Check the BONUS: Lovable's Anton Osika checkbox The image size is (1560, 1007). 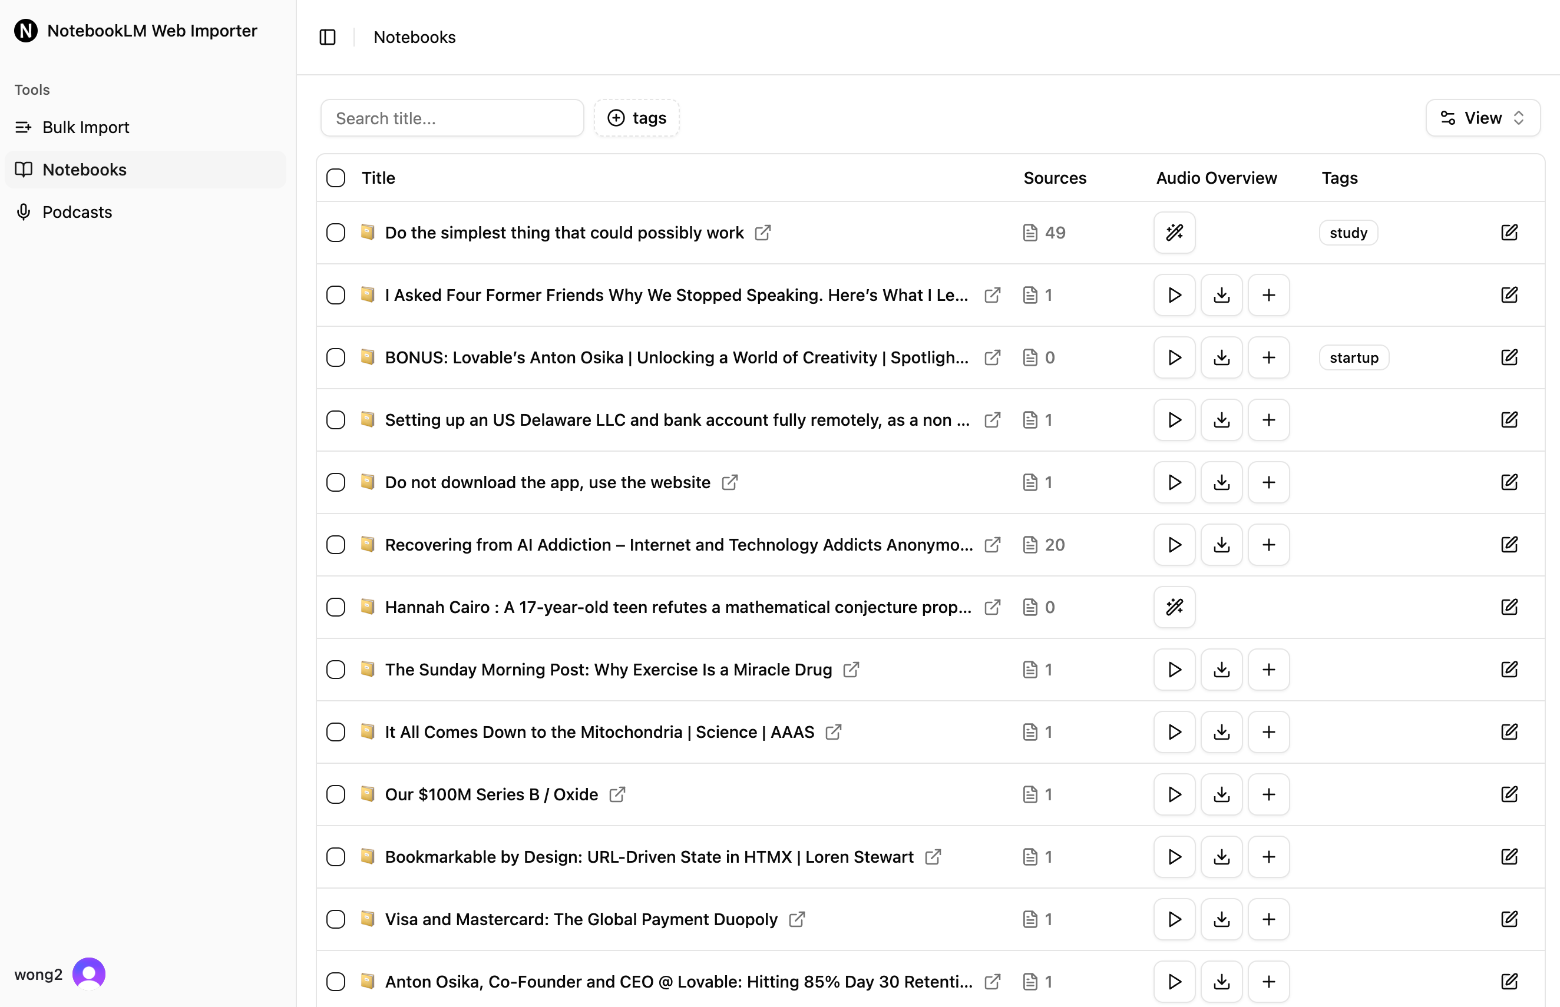[336, 357]
